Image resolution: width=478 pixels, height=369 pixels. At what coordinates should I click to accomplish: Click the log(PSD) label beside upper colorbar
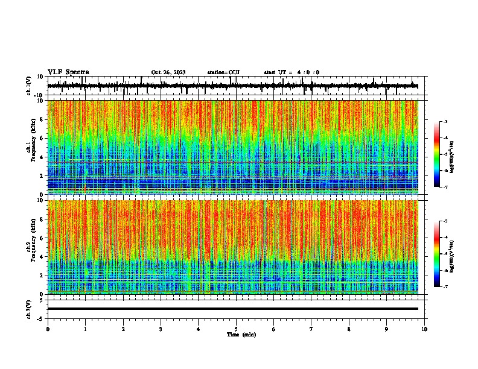452,157
